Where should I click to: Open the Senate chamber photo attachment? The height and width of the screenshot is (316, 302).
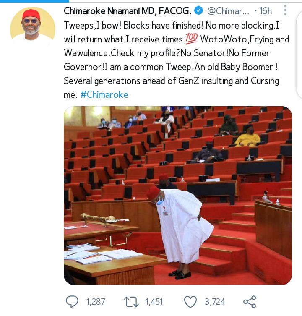(177, 196)
